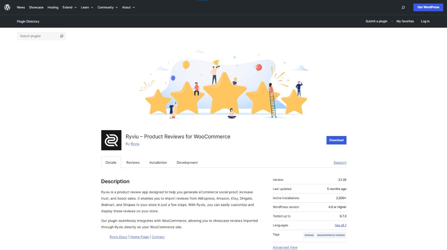Expand the Extend menu dropdown

tap(69, 7)
